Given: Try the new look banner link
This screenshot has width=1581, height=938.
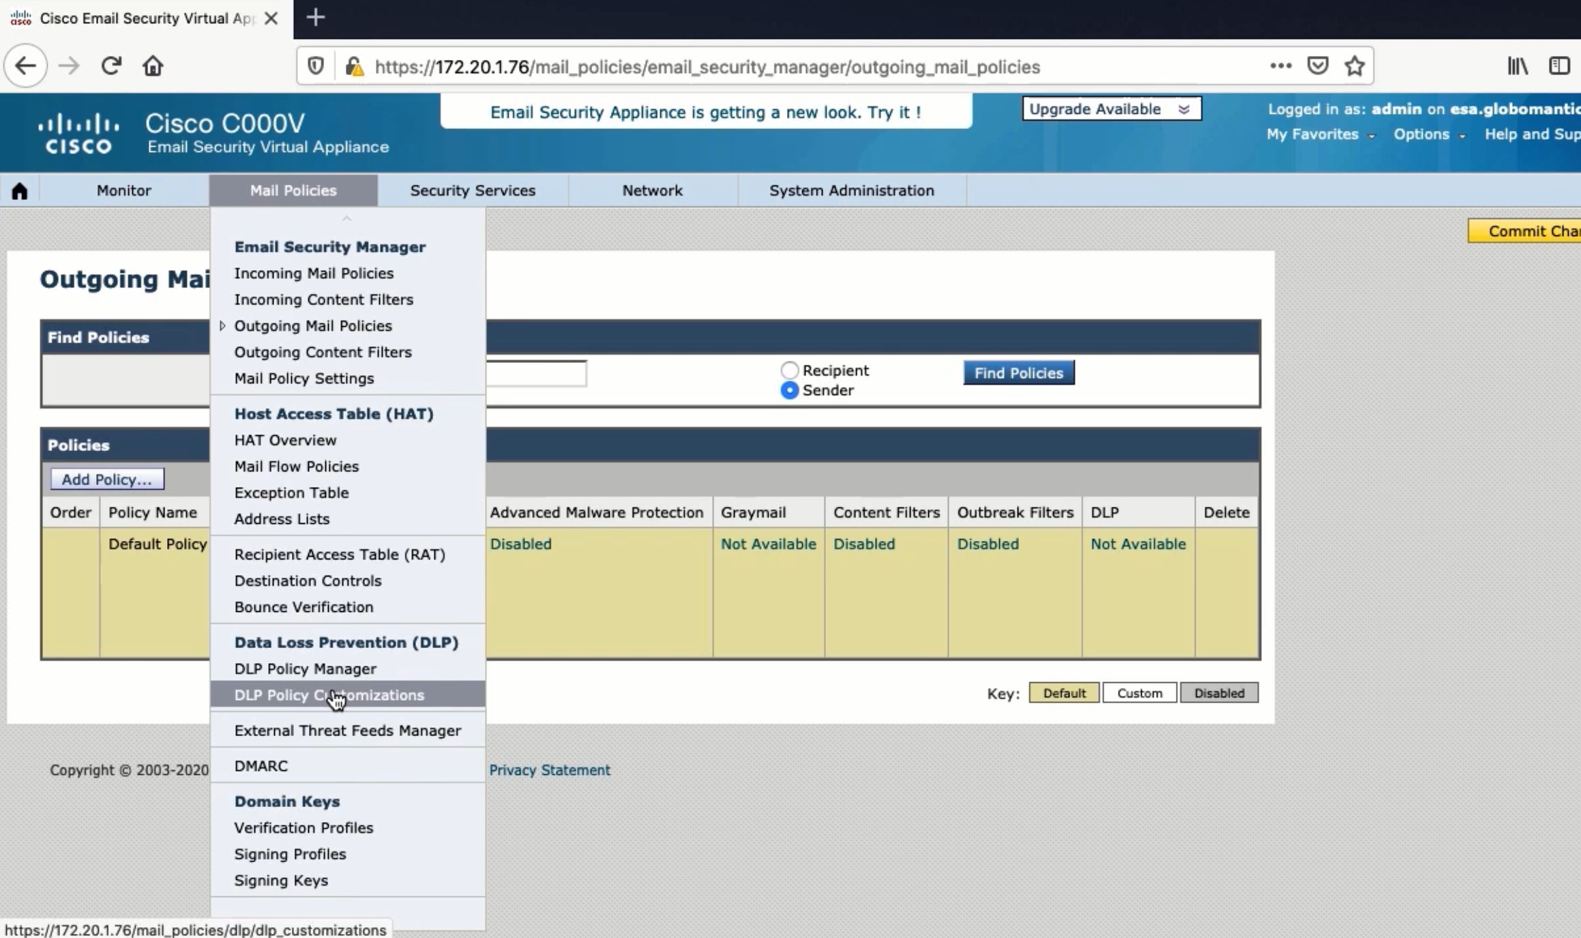Looking at the screenshot, I should pyautogui.click(x=705, y=112).
